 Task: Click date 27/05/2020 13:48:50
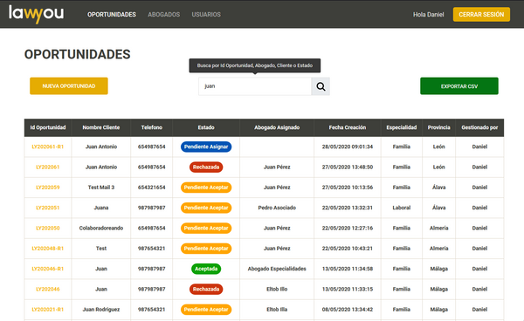point(348,167)
